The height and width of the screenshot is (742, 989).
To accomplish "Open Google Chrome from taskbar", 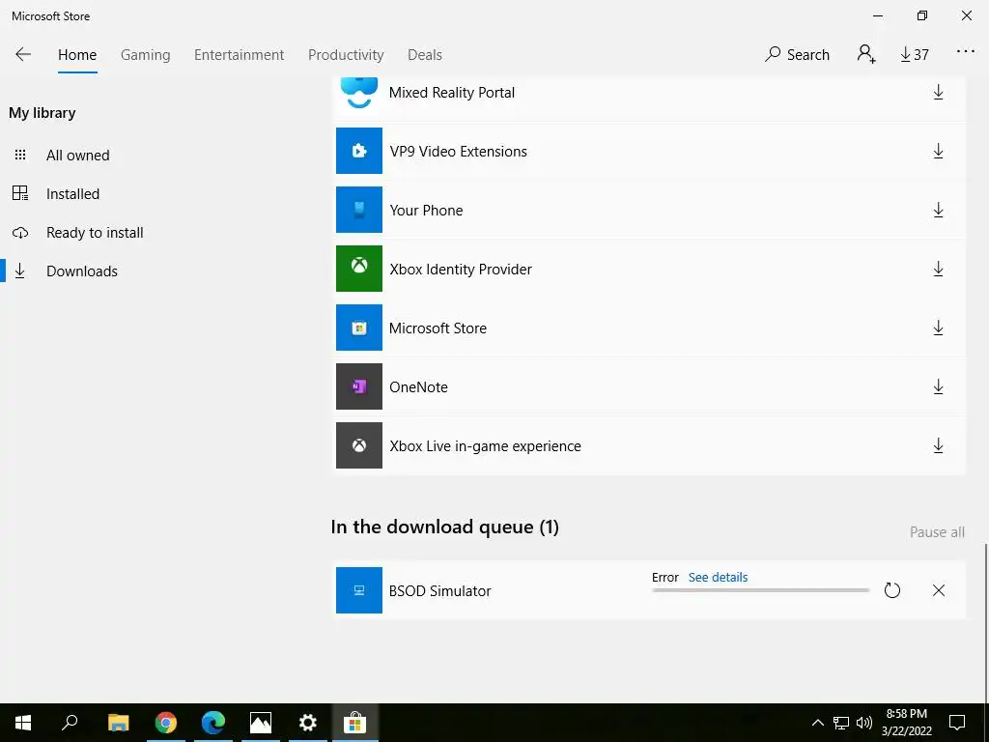I will (x=166, y=723).
